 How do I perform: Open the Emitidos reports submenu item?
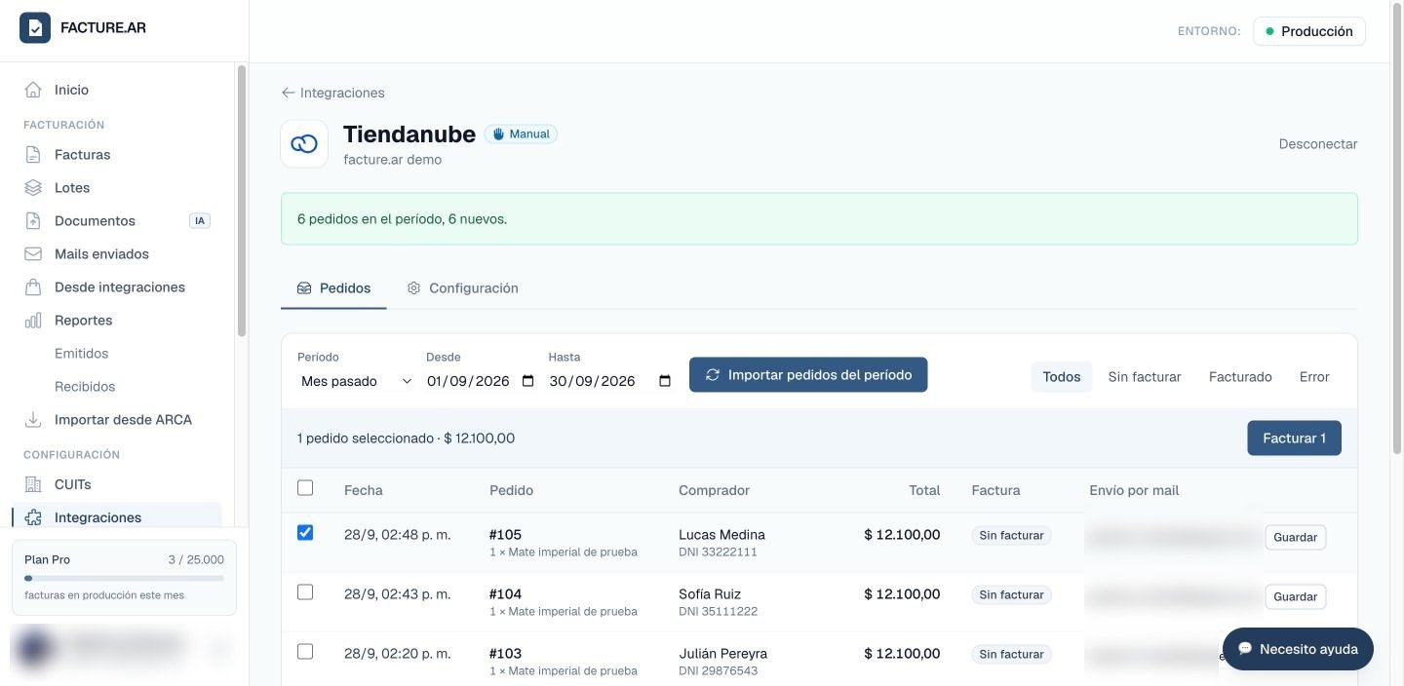tap(82, 354)
